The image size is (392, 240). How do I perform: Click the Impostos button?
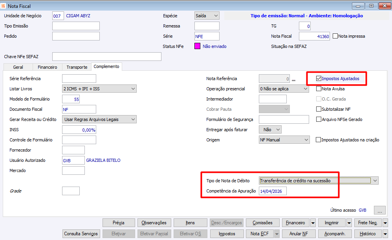point(227,234)
